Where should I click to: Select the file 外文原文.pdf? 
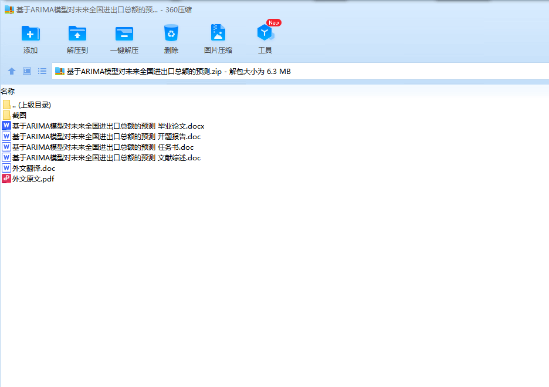click(33, 179)
